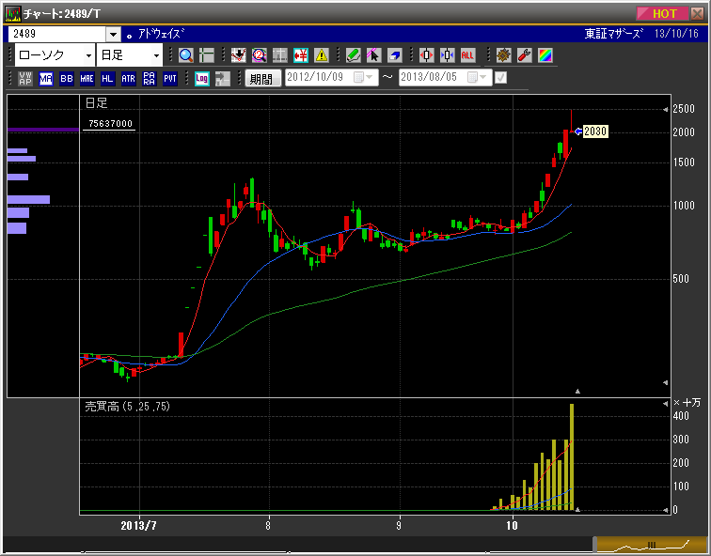Screen dimensions: 711x556
Task: Select the eraser tool icon
Action: point(395,55)
